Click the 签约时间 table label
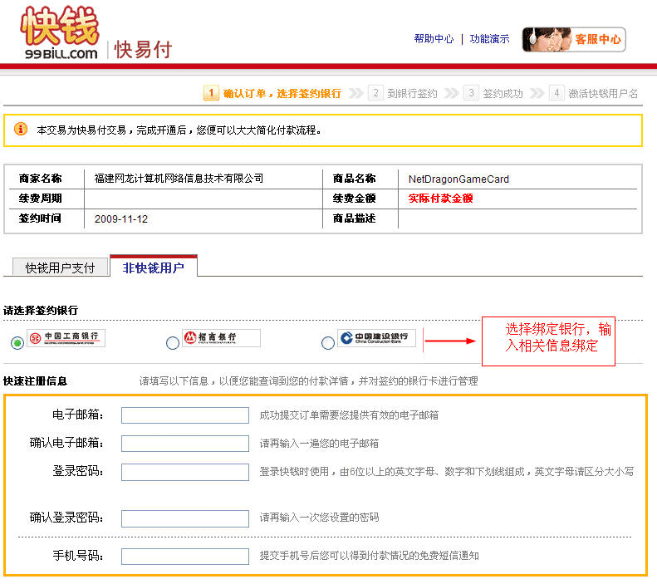The width and height of the screenshot is (657, 584). pyautogui.click(x=40, y=218)
